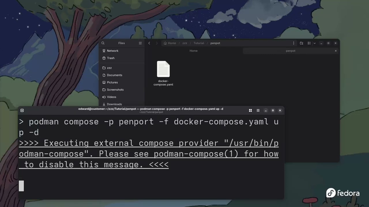Select zzz in the Files path bar

pos(185,43)
